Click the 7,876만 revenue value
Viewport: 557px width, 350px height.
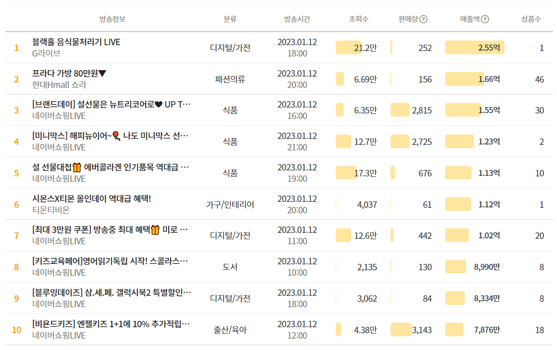click(x=487, y=330)
